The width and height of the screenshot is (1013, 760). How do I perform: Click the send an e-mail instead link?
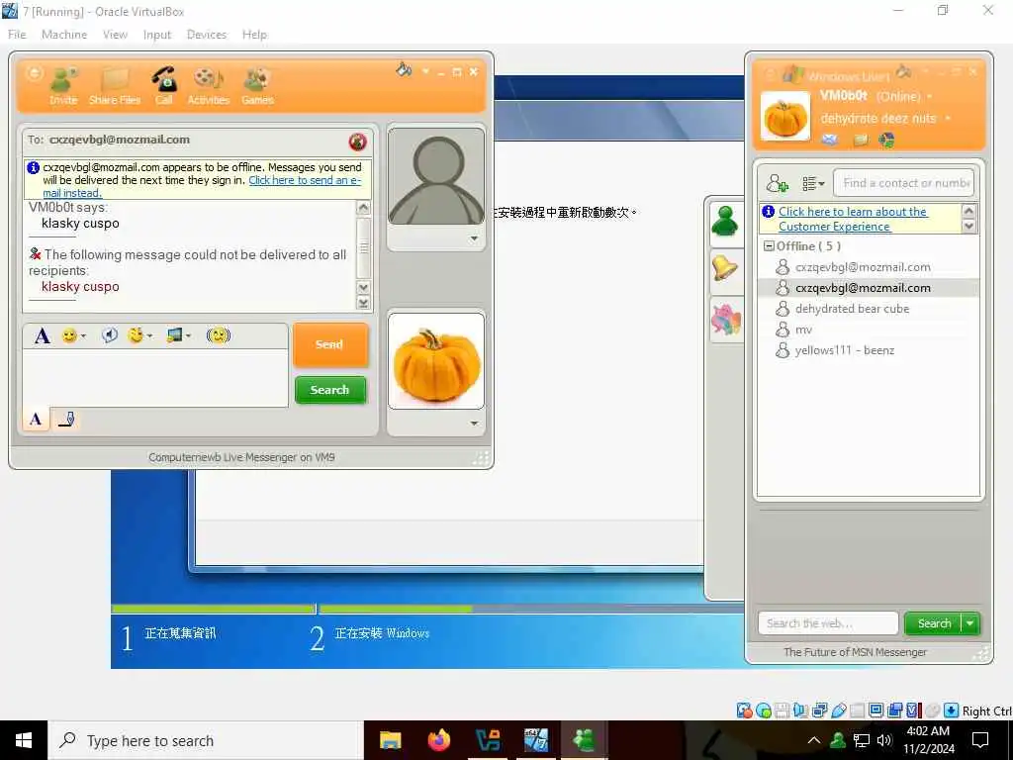point(202,186)
